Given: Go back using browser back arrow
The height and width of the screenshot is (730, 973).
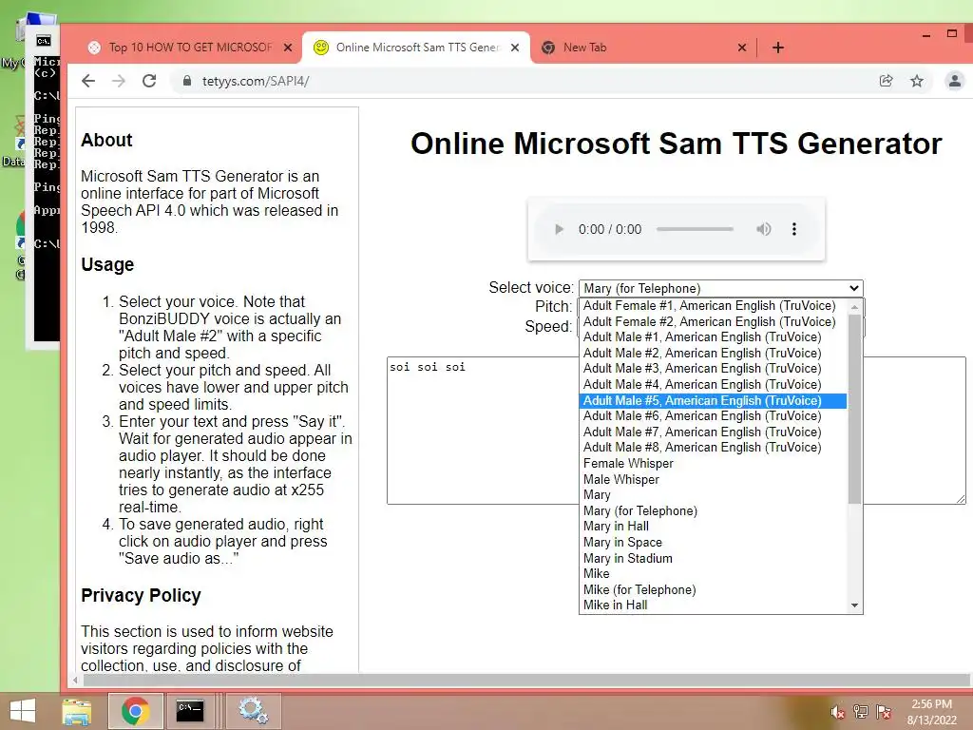Looking at the screenshot, I should [88, 81].
